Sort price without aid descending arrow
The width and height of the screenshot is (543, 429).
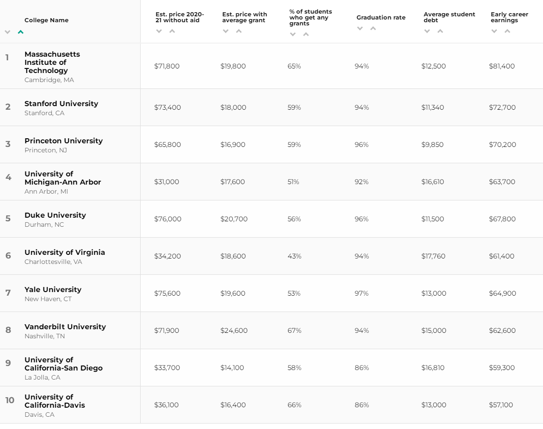(159, 31)
